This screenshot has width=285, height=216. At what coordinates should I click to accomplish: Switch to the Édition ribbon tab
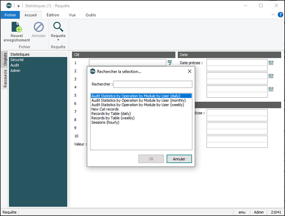pos(53,15)
